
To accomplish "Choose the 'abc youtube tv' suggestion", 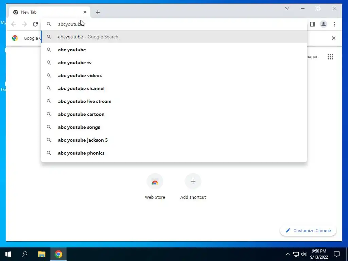I will [x=174, y=63].
